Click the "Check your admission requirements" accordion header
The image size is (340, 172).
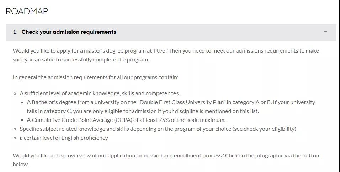pos(171,32)
